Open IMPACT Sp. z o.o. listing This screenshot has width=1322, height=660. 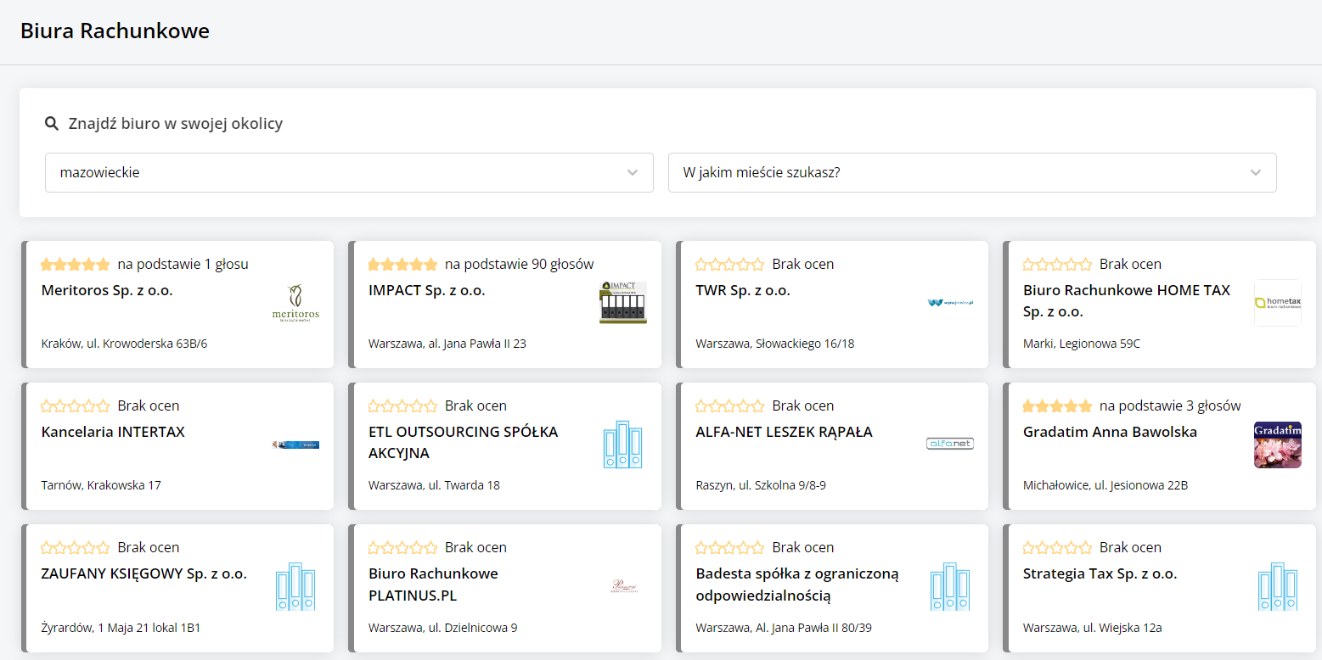click(x=426, y=290)
